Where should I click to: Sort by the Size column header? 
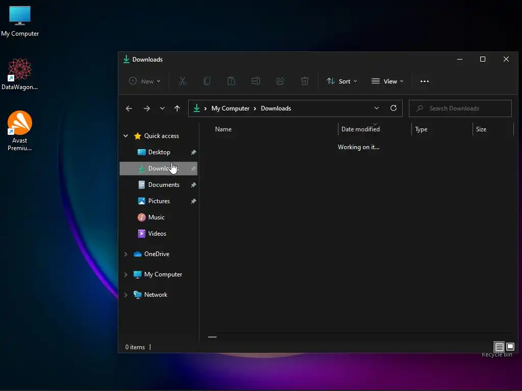point(481,129)
